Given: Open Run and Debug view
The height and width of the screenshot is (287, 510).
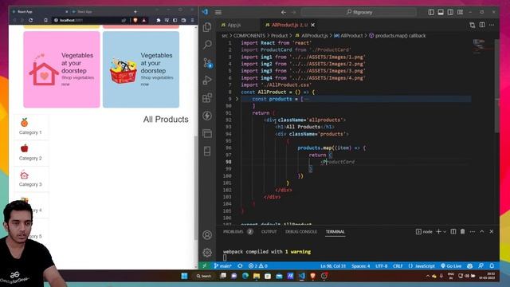Looking at the screenshot, I should (x=207, y=80).
